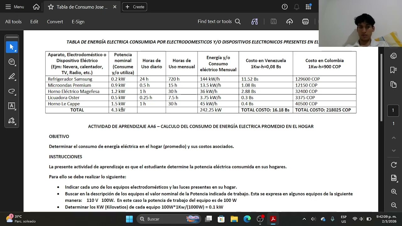Click the vertical document scrollbar

tap(382, 88)
